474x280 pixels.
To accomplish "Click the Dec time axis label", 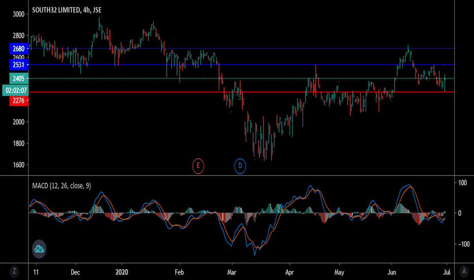I will tap(75, 272).
